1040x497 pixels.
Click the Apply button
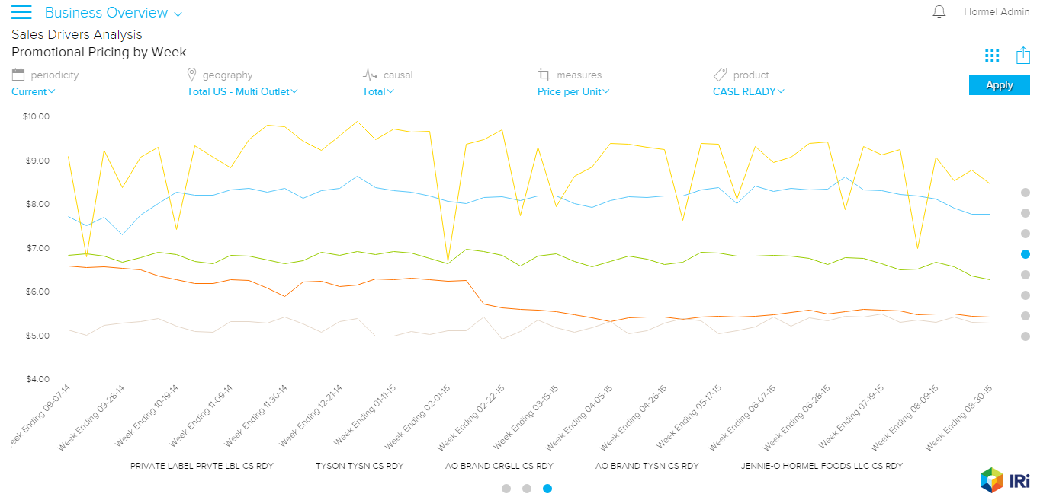[x=999, y=85]
